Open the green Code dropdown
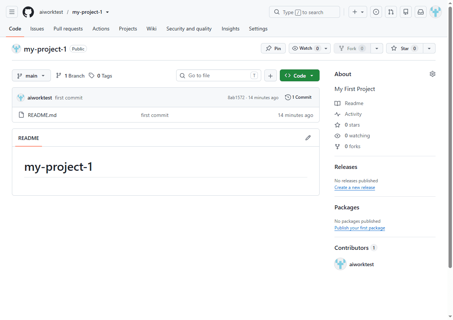The height and width of the screenshot is (320, 453). pos(300,76)
